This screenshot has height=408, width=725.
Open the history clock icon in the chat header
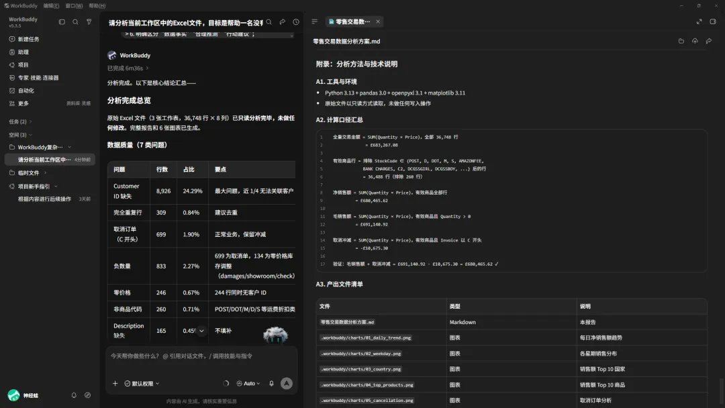(x=296, y=21)
